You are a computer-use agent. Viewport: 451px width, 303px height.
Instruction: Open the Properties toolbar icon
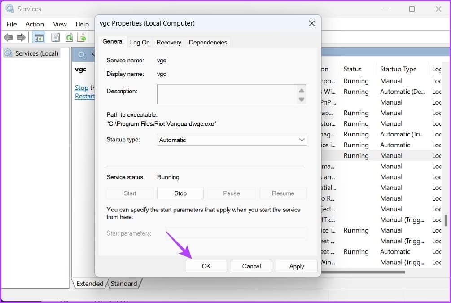coord(56,37)
